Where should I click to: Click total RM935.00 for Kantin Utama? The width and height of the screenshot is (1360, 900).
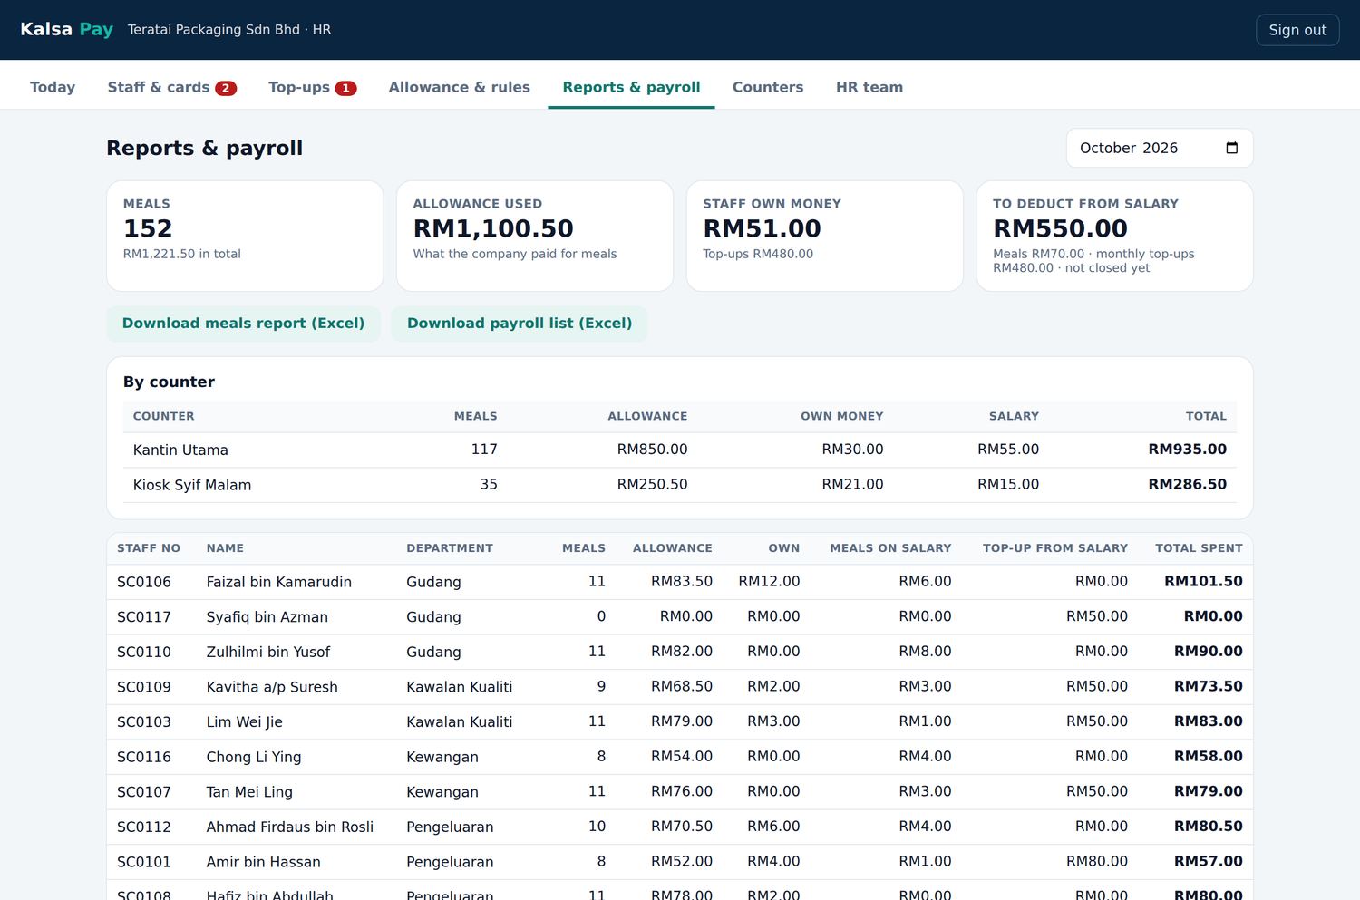point(1187,450)
